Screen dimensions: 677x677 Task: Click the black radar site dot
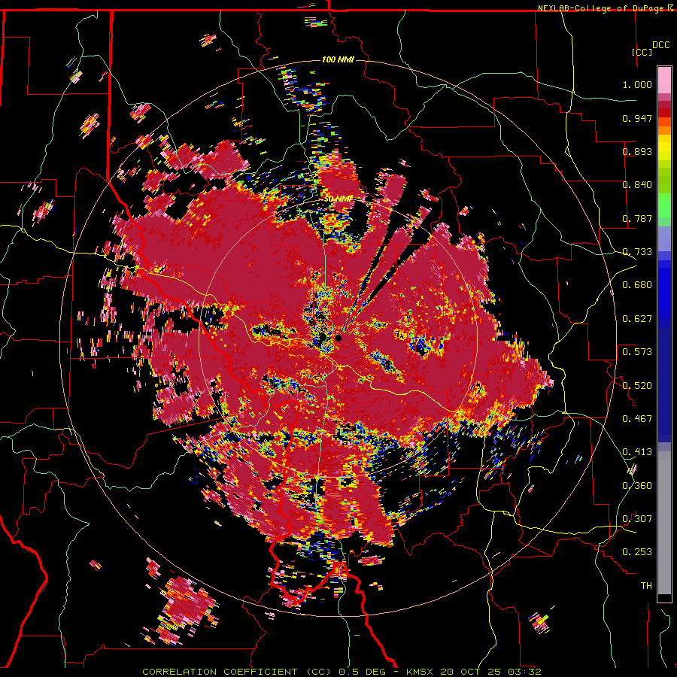coord(338,338)
